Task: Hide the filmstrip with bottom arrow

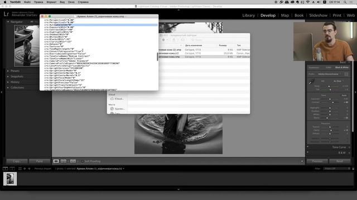Action: 178,189
